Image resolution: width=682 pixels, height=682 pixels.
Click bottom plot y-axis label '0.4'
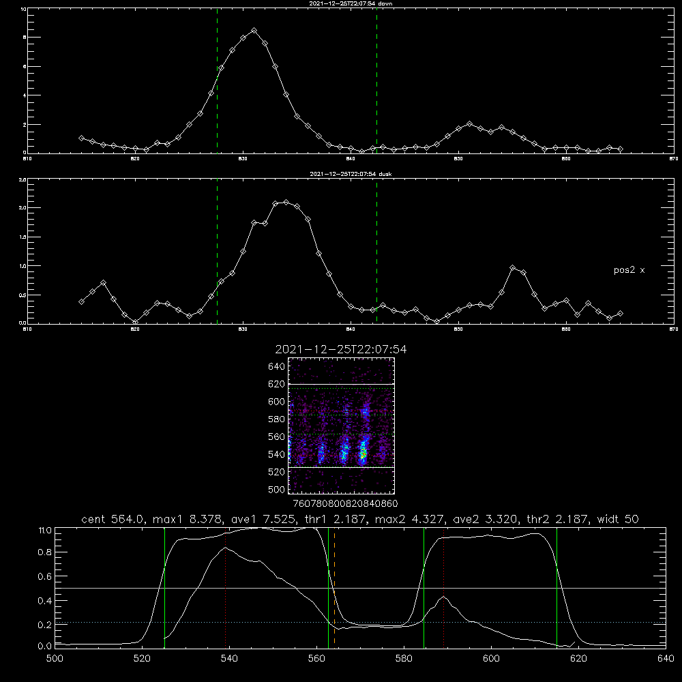point(45,601)
